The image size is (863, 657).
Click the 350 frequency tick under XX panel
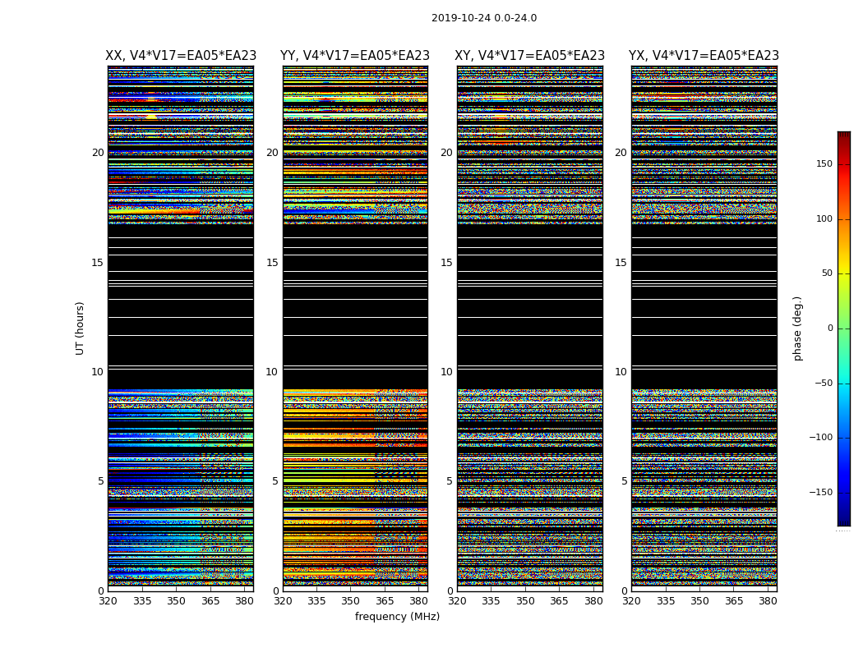[x=176, y=601]
